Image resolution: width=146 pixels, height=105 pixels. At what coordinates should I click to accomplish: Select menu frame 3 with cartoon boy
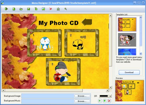click(x=63, y=72)
